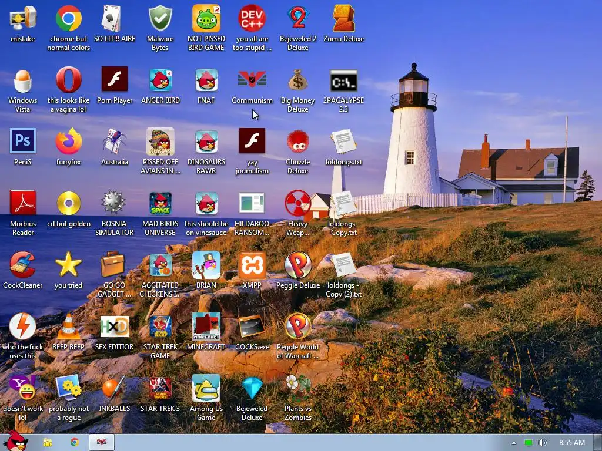Select AGGITATED CHICKENS Rio icon
This screenshot has height=451, width=602.
click(x=160, y=265)
